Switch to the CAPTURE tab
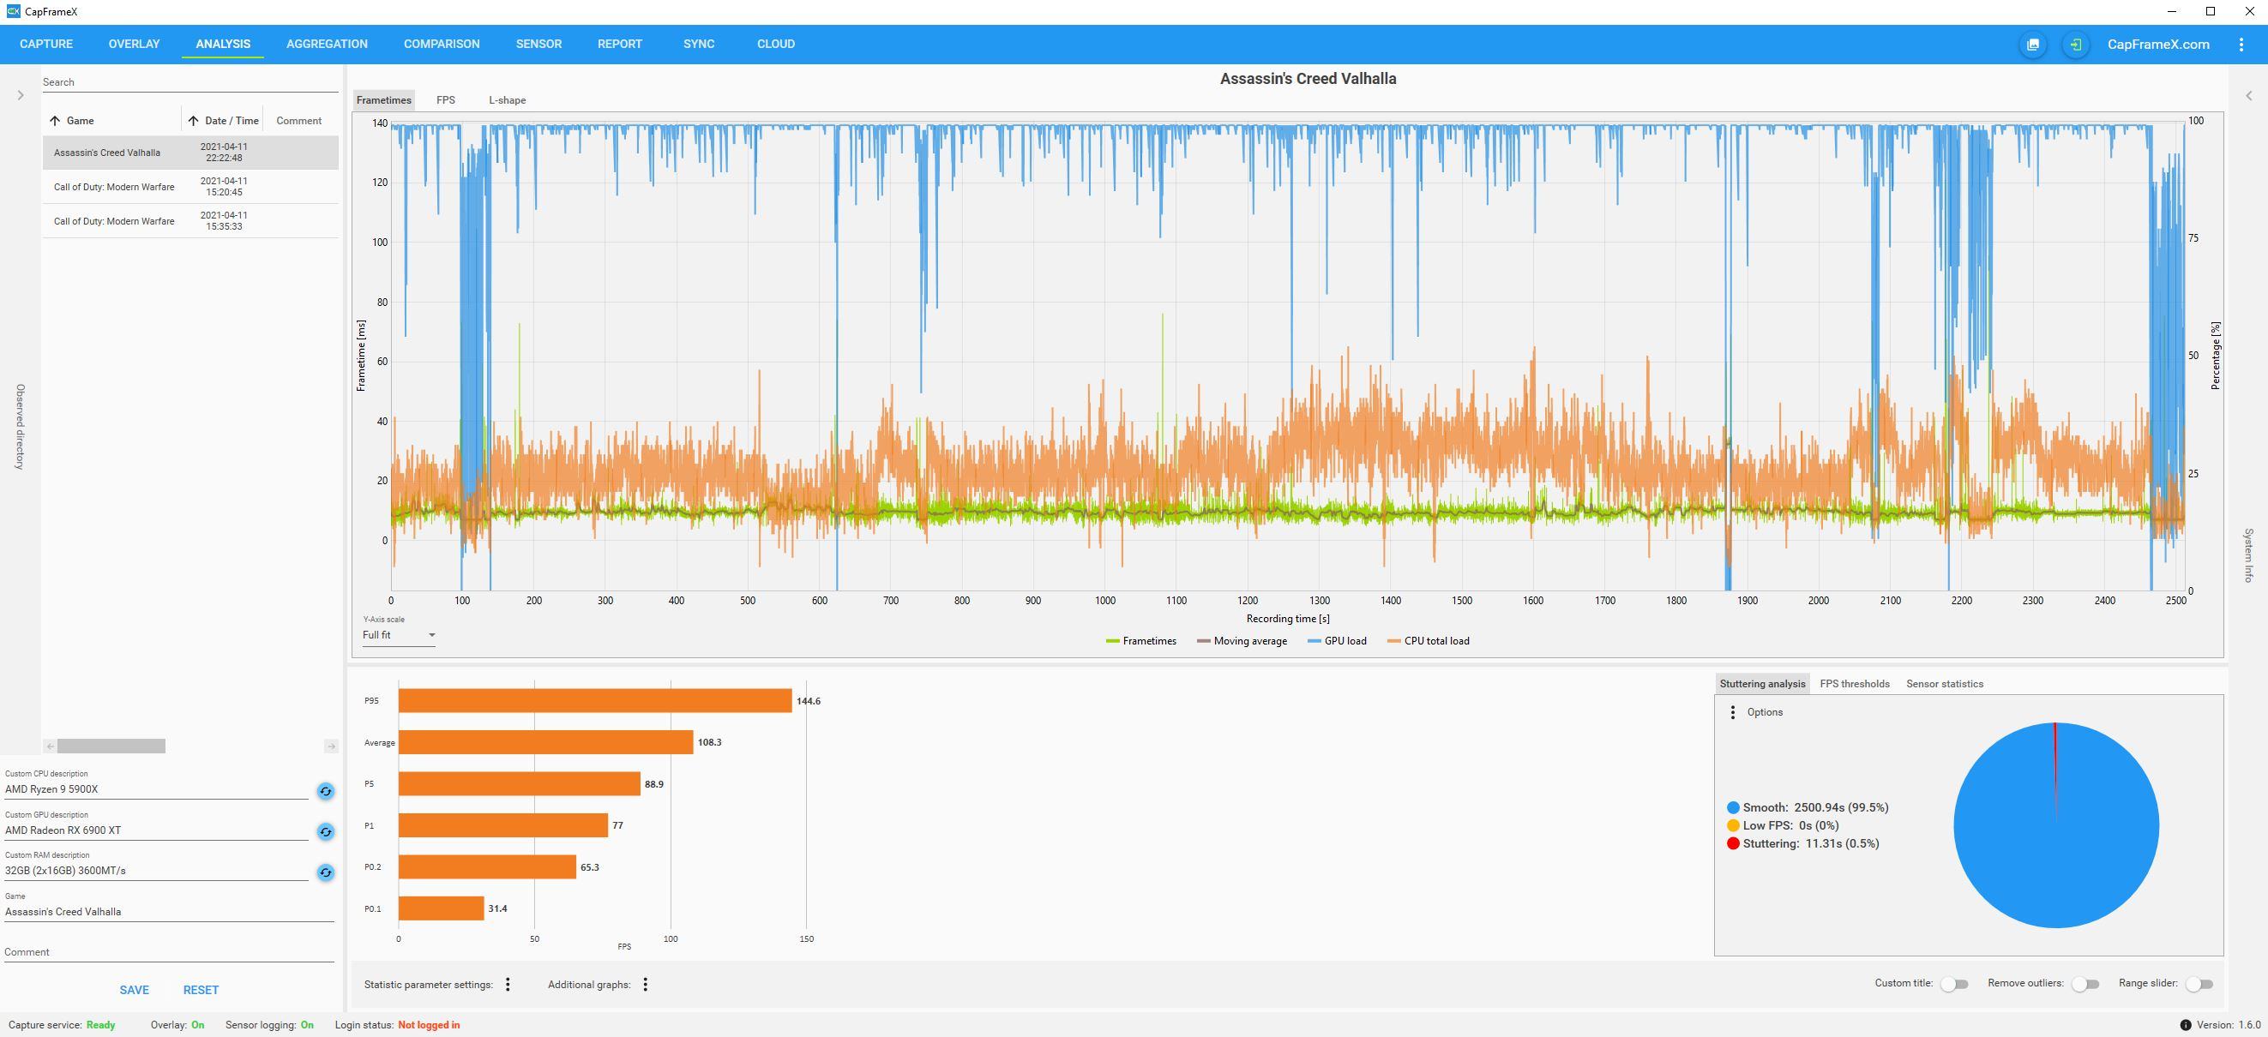 pos(45,44)
